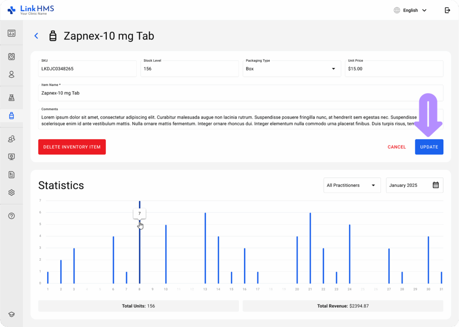The image size is (459, 327).
Task: Click the day 16 axis label
Action: click(244, 289)
